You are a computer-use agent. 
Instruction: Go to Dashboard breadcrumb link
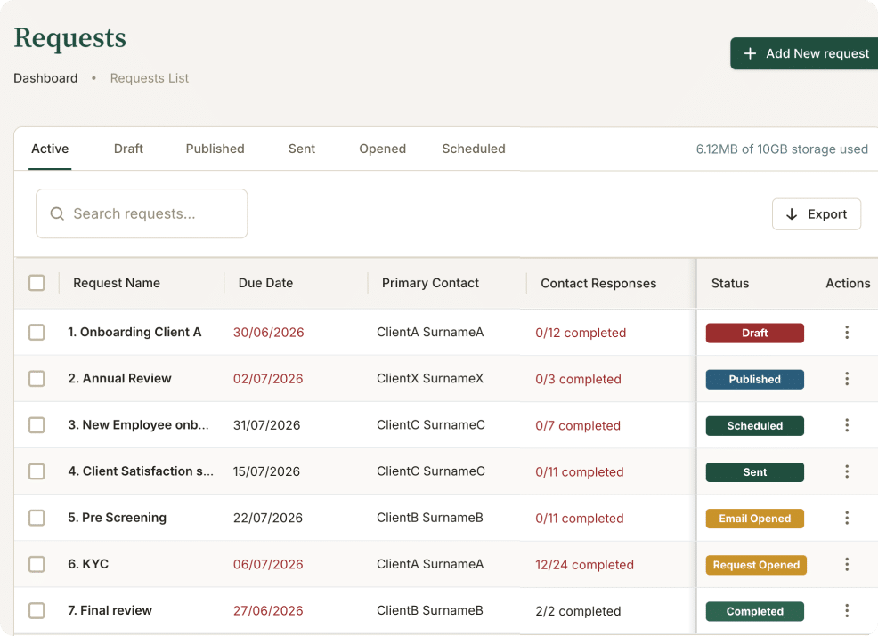point(45,78)
